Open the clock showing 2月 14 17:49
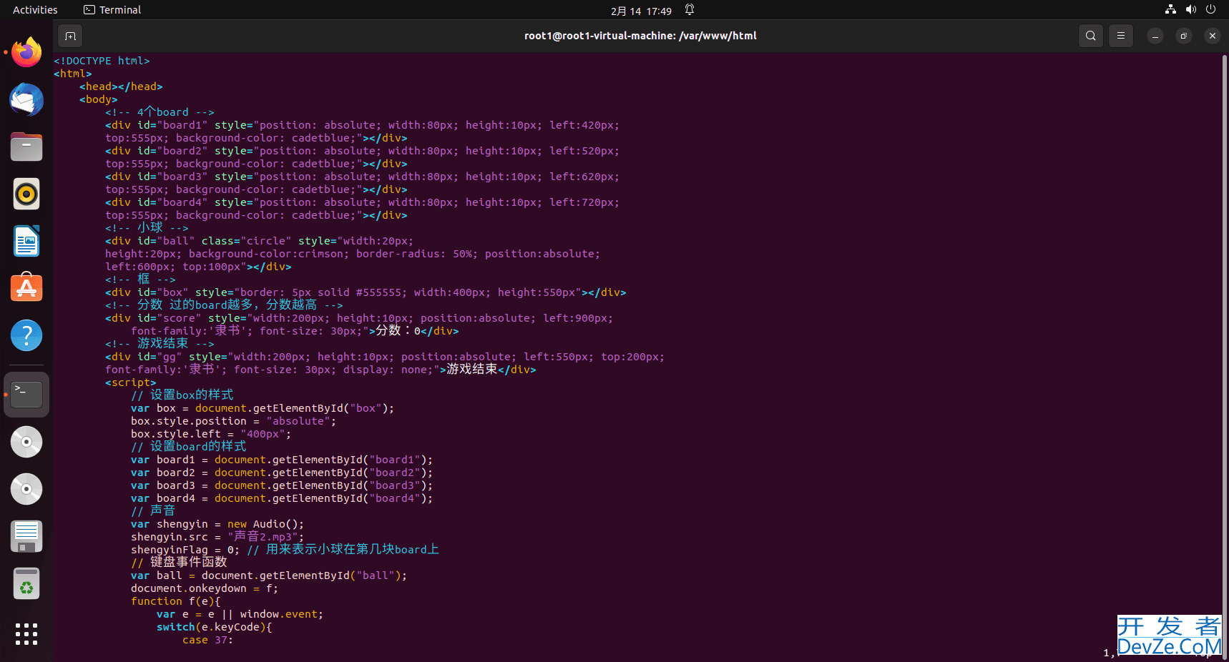Image resolution: width=1229 pixels, height=662 pixels. point(641,11)
